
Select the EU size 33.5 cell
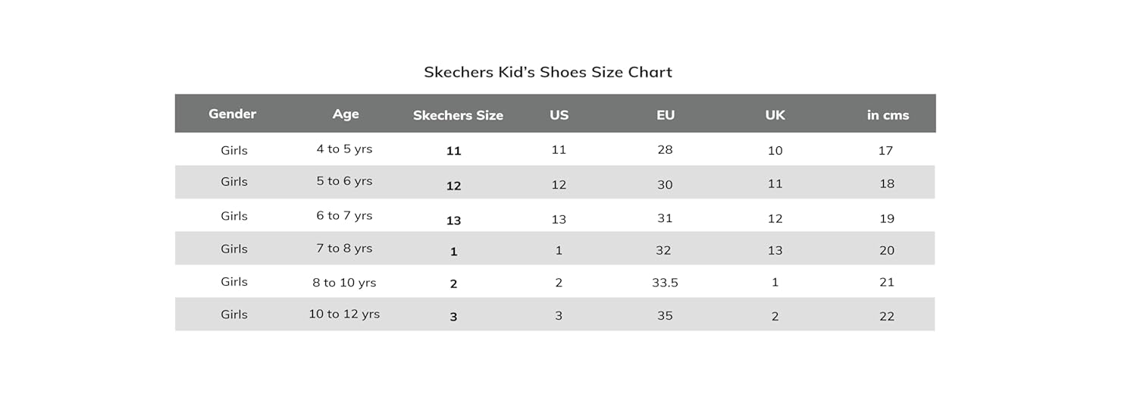[x=665, y=283]
